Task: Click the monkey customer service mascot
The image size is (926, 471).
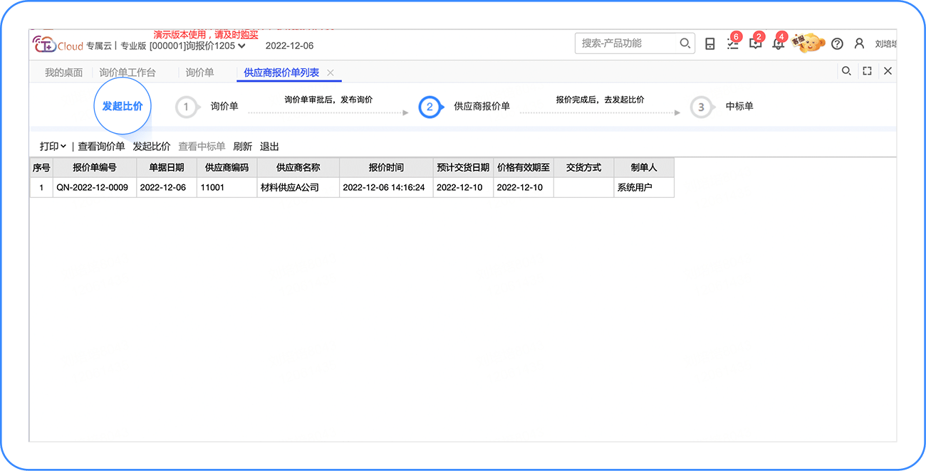Action: tap(809, 43)
